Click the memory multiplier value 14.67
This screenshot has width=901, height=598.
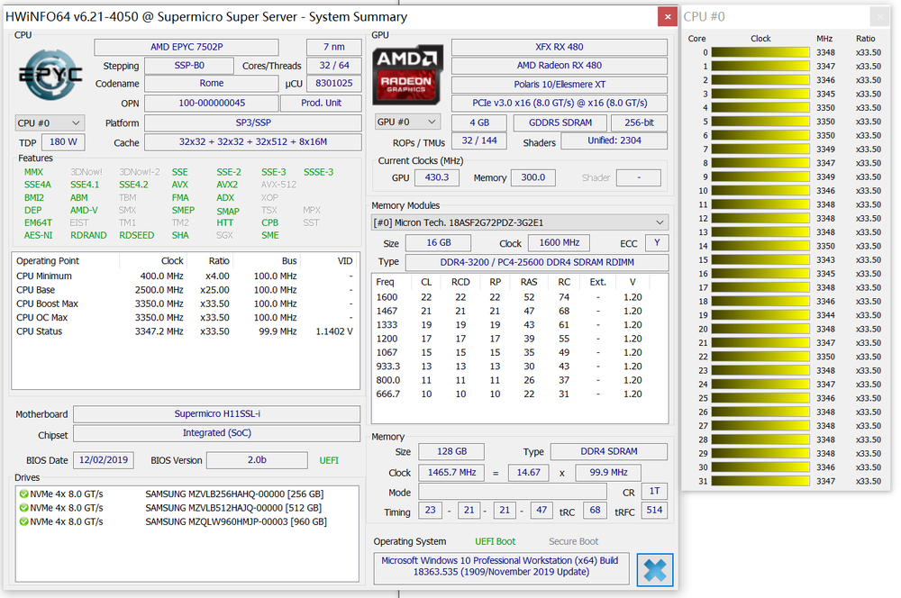pos(528,473)
